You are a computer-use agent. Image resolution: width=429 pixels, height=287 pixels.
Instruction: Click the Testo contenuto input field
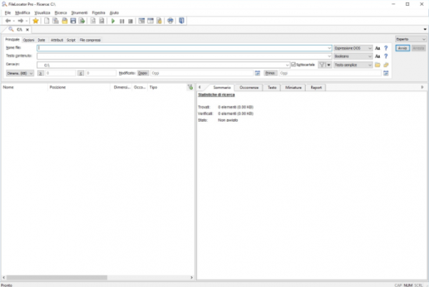184,56
